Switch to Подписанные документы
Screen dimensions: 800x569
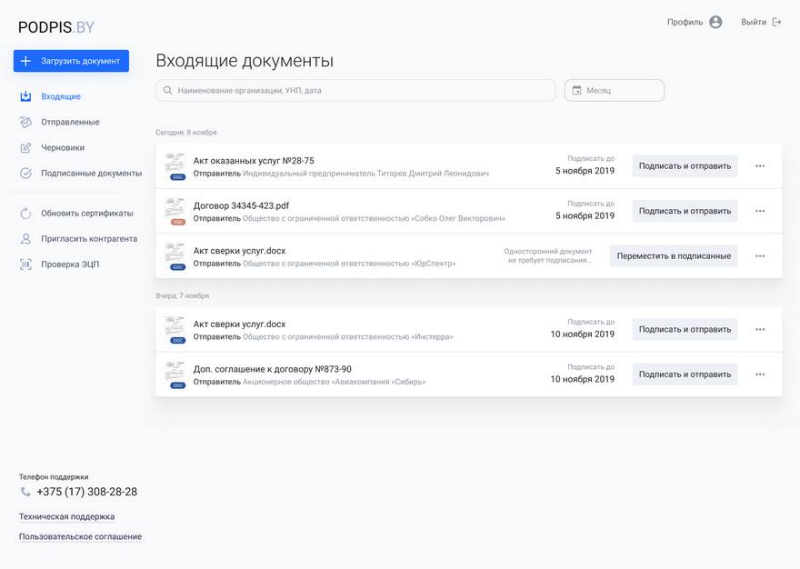(x=91, y=174)
